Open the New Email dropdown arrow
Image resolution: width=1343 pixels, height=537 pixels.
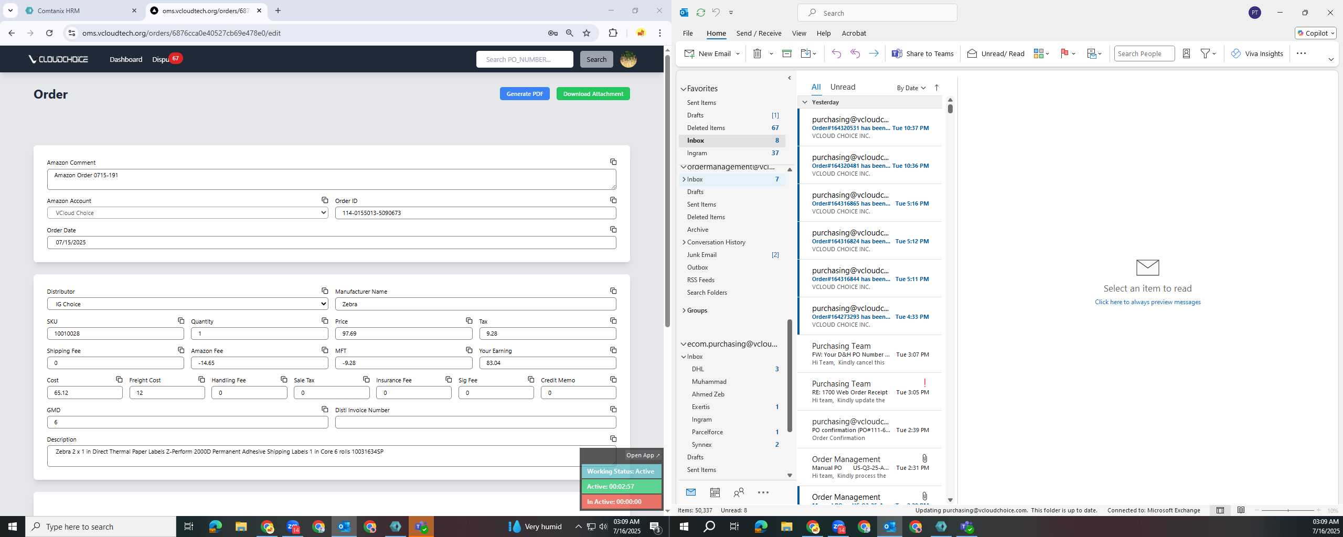point(738,53)
